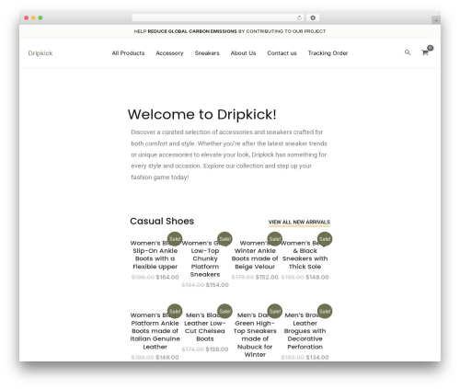The height and width of the screenshot is (389, 460).
Task: Open Women's Slip-On Ankle Boots product
Action: [155, 255]
